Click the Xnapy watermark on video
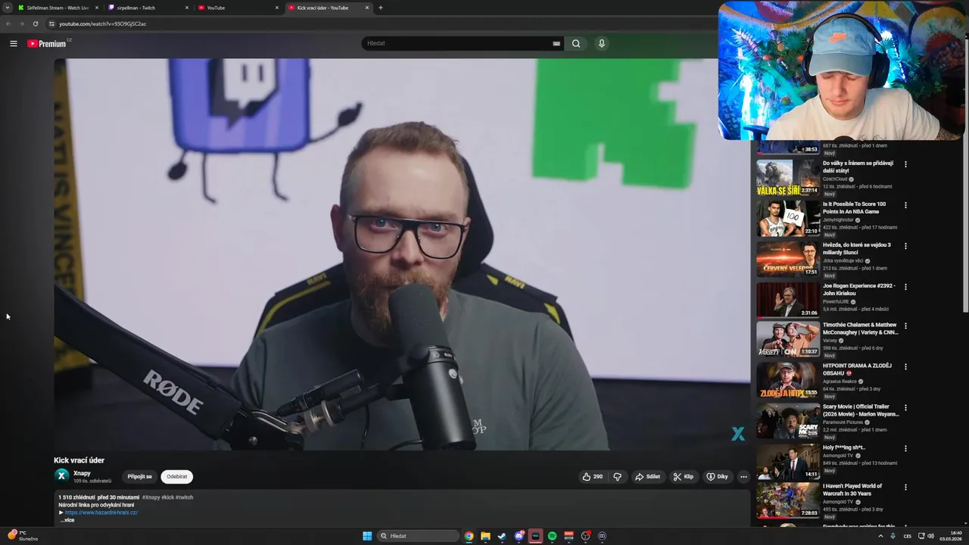 [x=737, y=434]
